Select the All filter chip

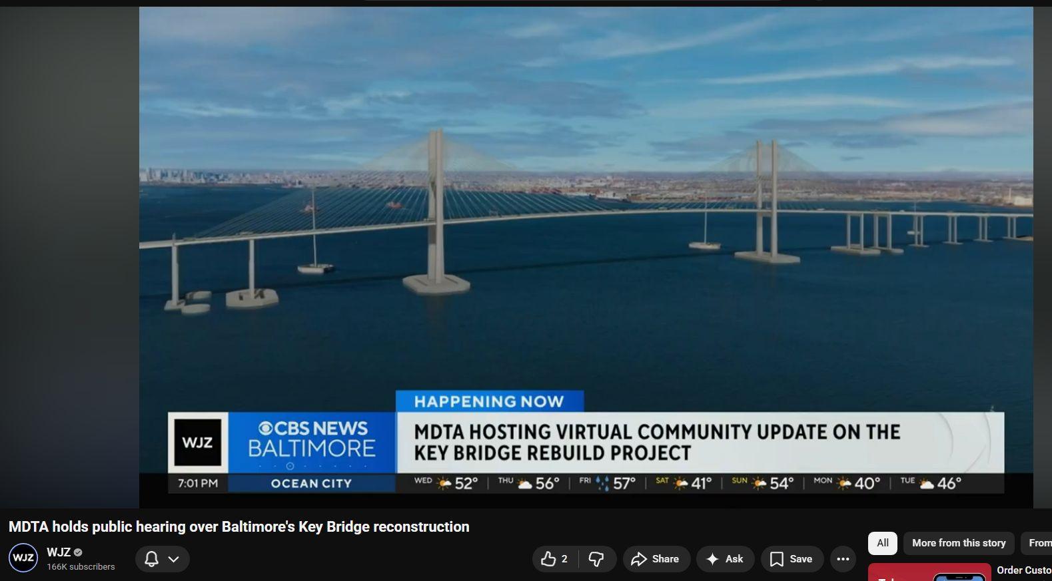coord(882,543)
